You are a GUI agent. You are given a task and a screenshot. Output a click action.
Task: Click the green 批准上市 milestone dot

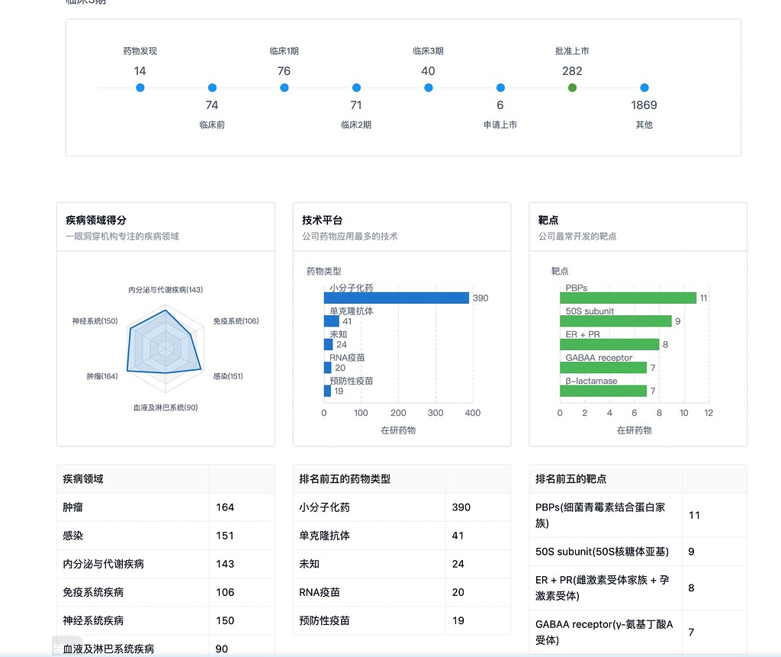click(x=572, y=88)
